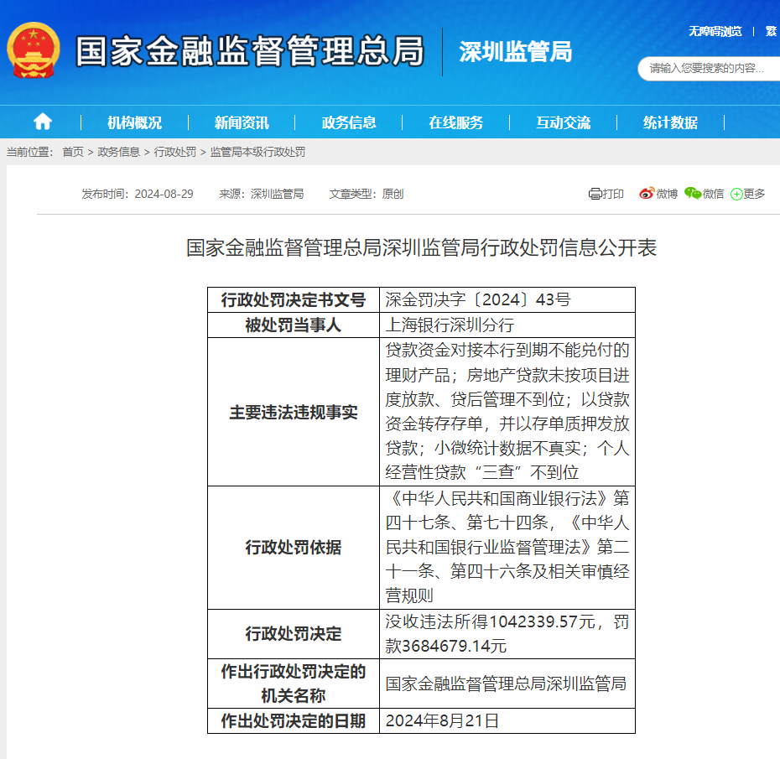The image size is (780, 759).
Task: Open 在线服务 menu
Action: point(455,122)
